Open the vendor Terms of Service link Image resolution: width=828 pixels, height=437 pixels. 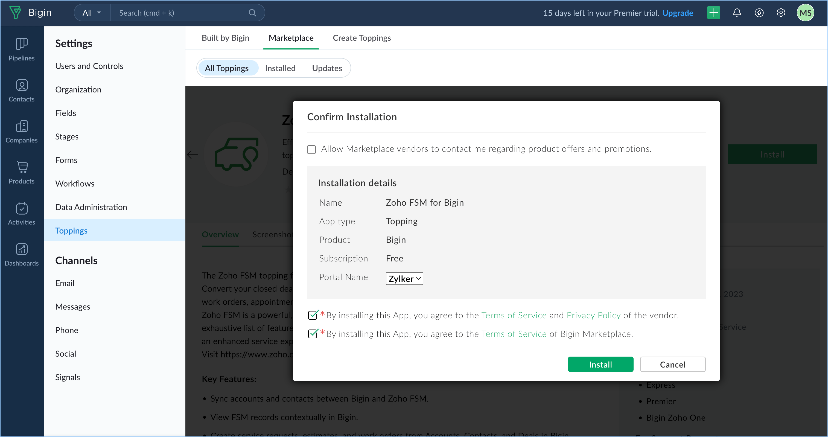pos(514,316)
